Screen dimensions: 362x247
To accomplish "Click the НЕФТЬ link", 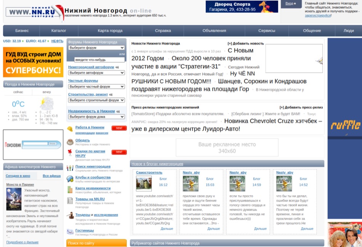I will [57, 41].
